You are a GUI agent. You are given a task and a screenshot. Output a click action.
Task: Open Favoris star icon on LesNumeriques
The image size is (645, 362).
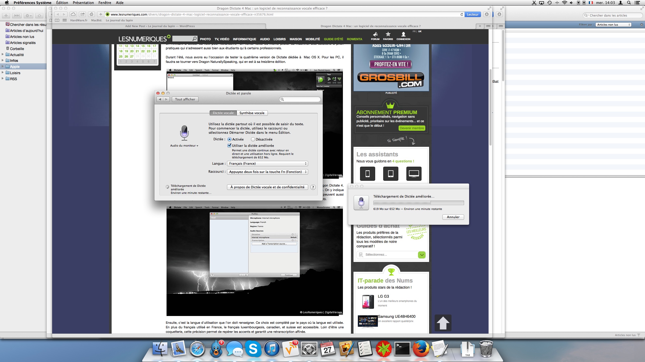tap(388, 36)
